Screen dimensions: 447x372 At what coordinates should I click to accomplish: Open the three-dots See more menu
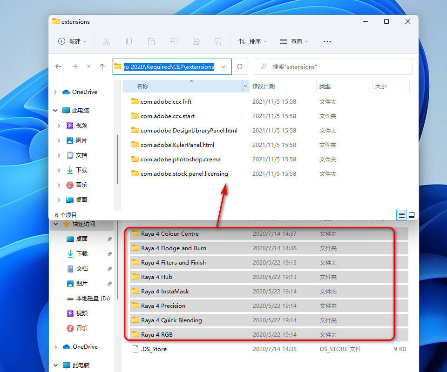327,41
